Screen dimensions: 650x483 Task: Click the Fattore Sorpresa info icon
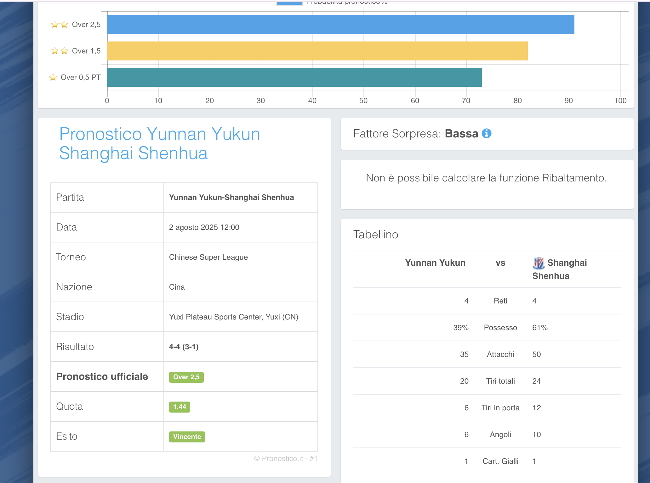(487, 134)
